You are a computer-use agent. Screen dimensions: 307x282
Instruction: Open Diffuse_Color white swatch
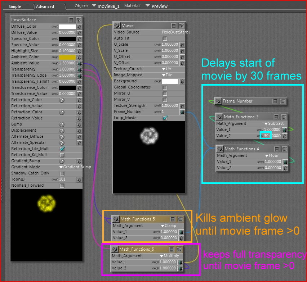click(67, 27)
